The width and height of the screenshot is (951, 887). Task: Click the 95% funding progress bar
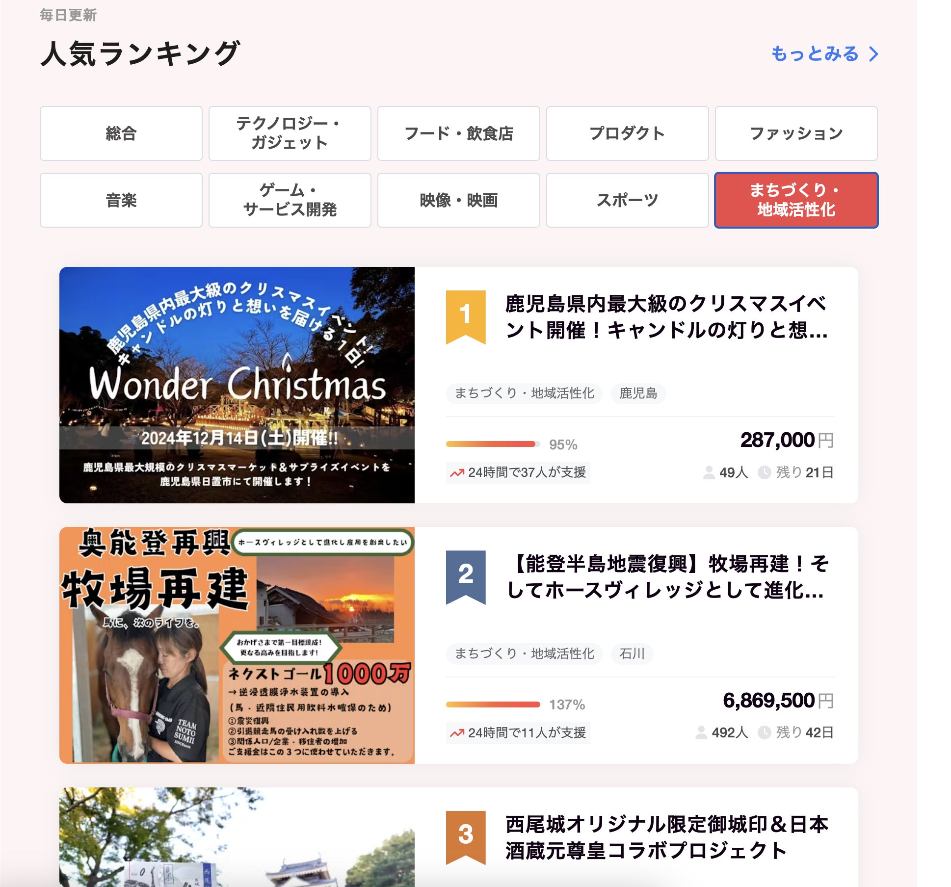[x=492, y=444]
